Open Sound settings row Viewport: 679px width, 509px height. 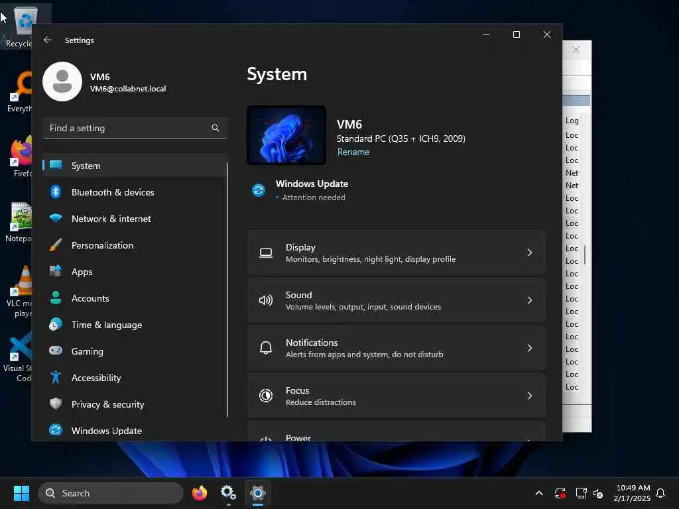(397, 300)
